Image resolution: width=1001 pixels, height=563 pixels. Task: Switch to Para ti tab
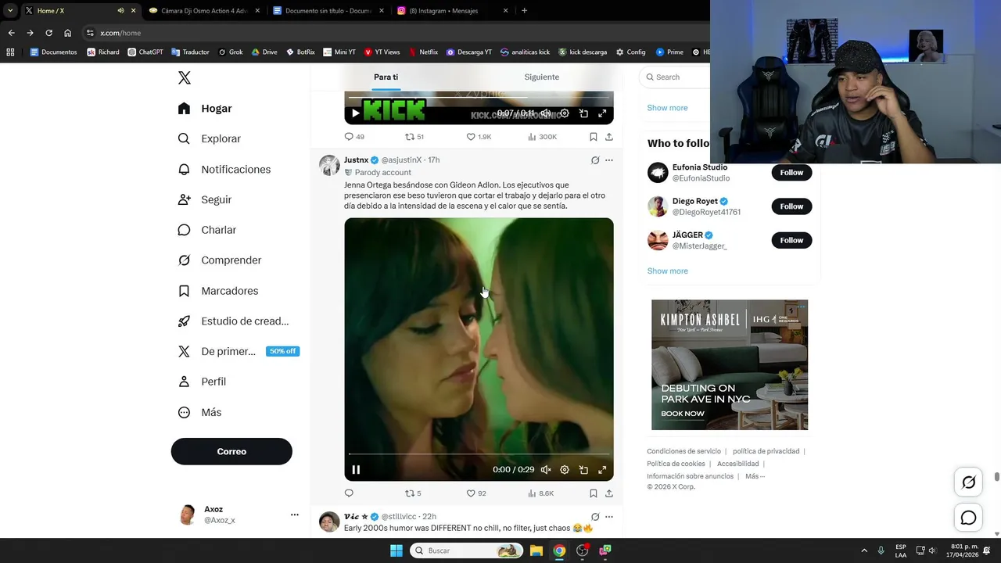[x=386, y=77]
